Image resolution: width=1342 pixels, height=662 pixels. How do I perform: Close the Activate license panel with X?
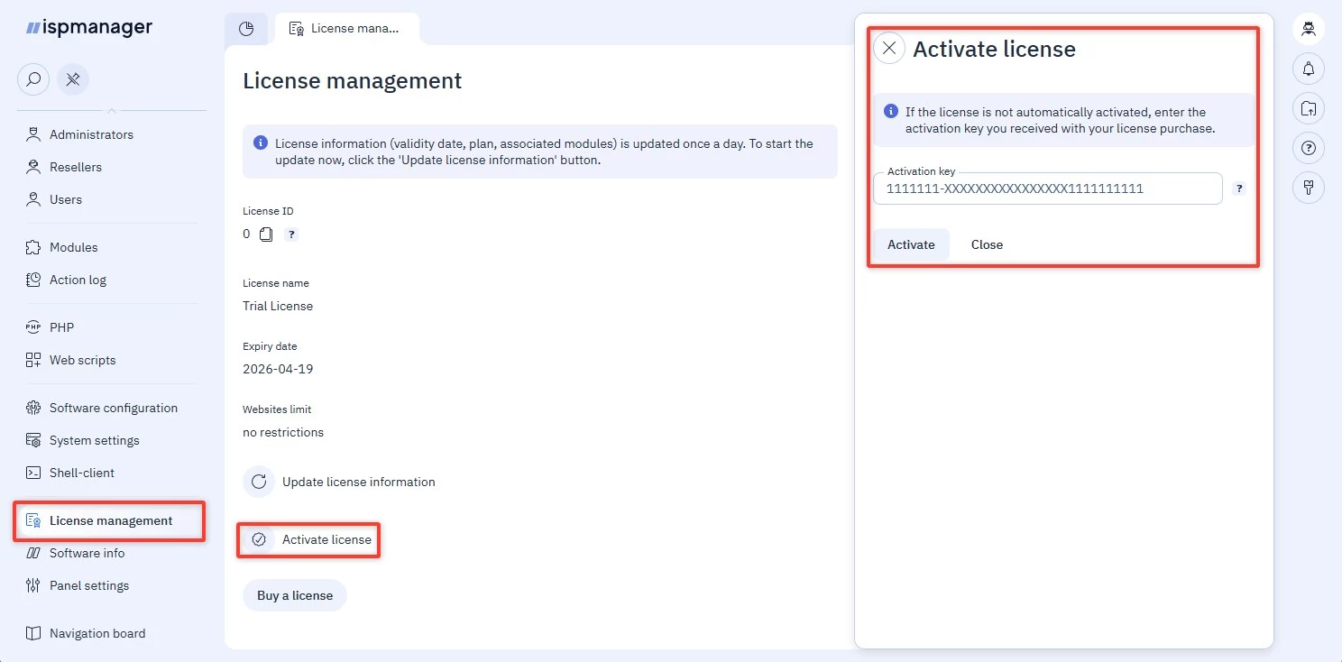[889, 49]
